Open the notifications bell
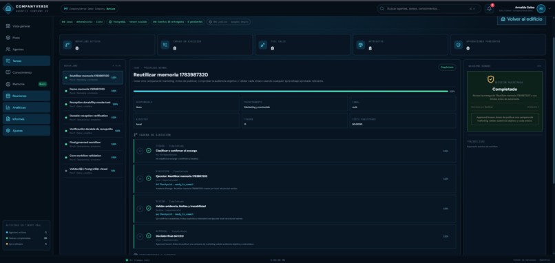The image size is (555, 263). [490, 9]
